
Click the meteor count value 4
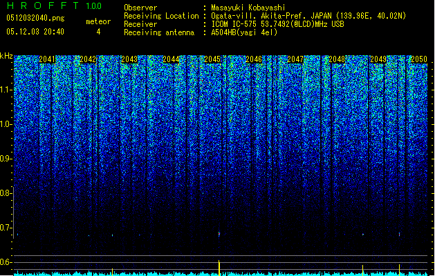[98, 32]
